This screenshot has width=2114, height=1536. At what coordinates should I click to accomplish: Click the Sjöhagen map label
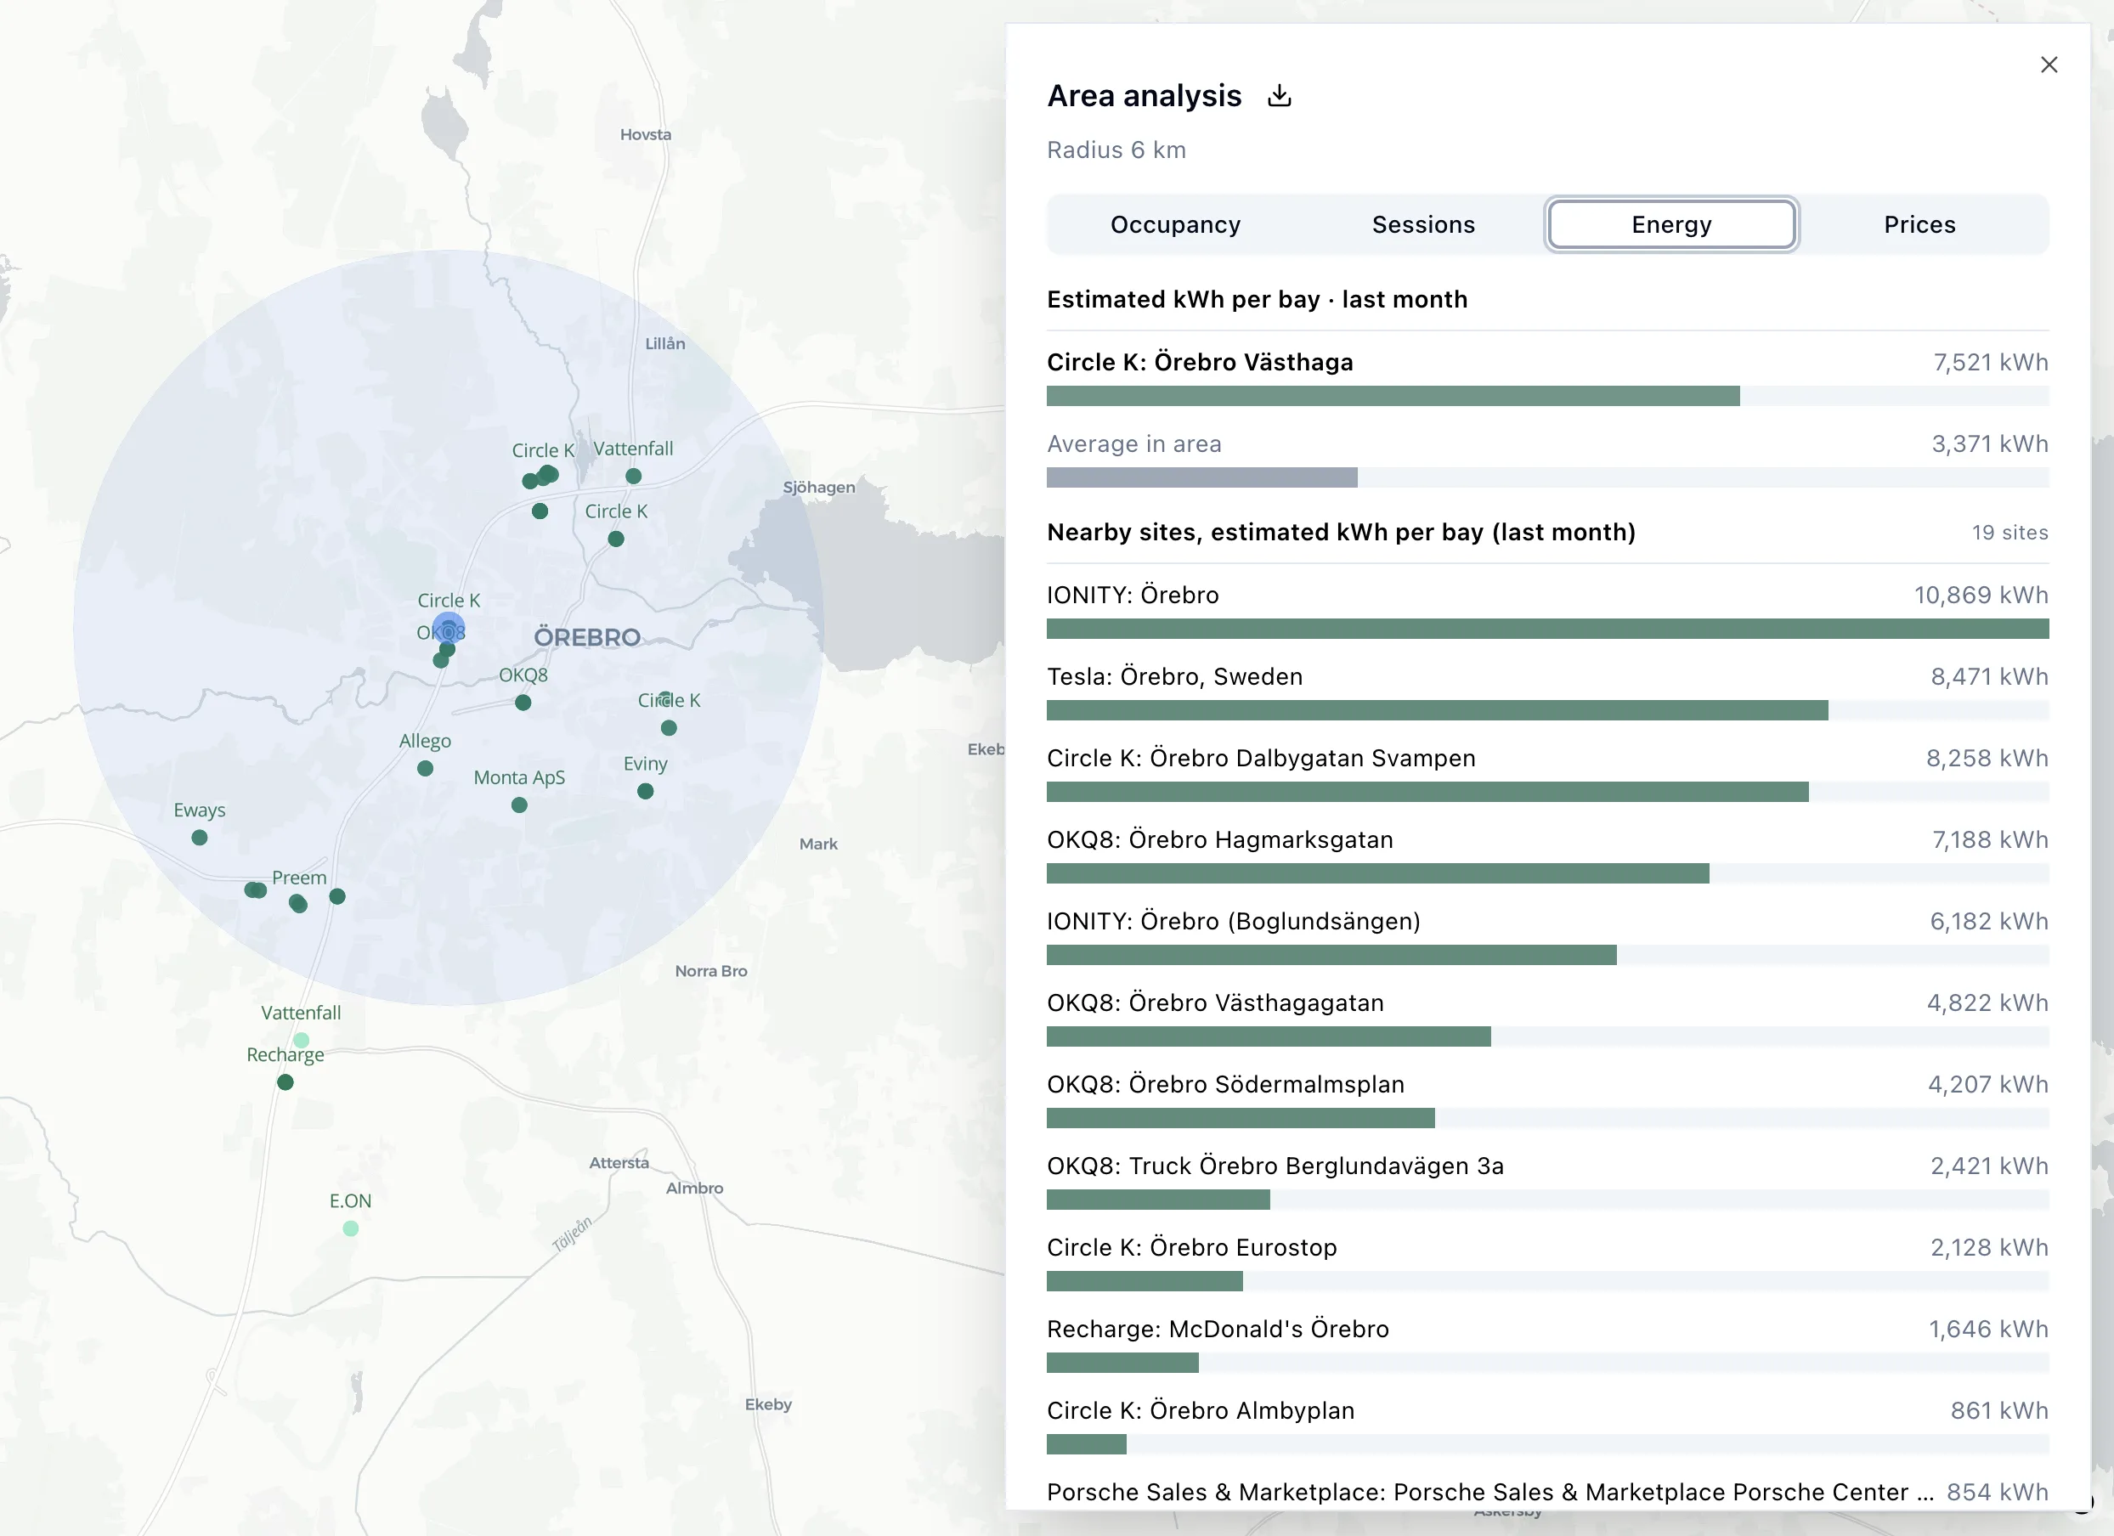818,488
